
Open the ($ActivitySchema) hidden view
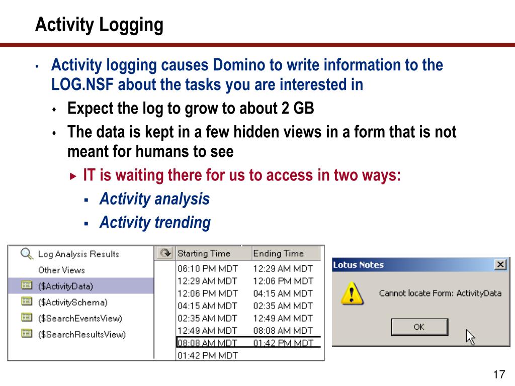(x=73, y=302)
